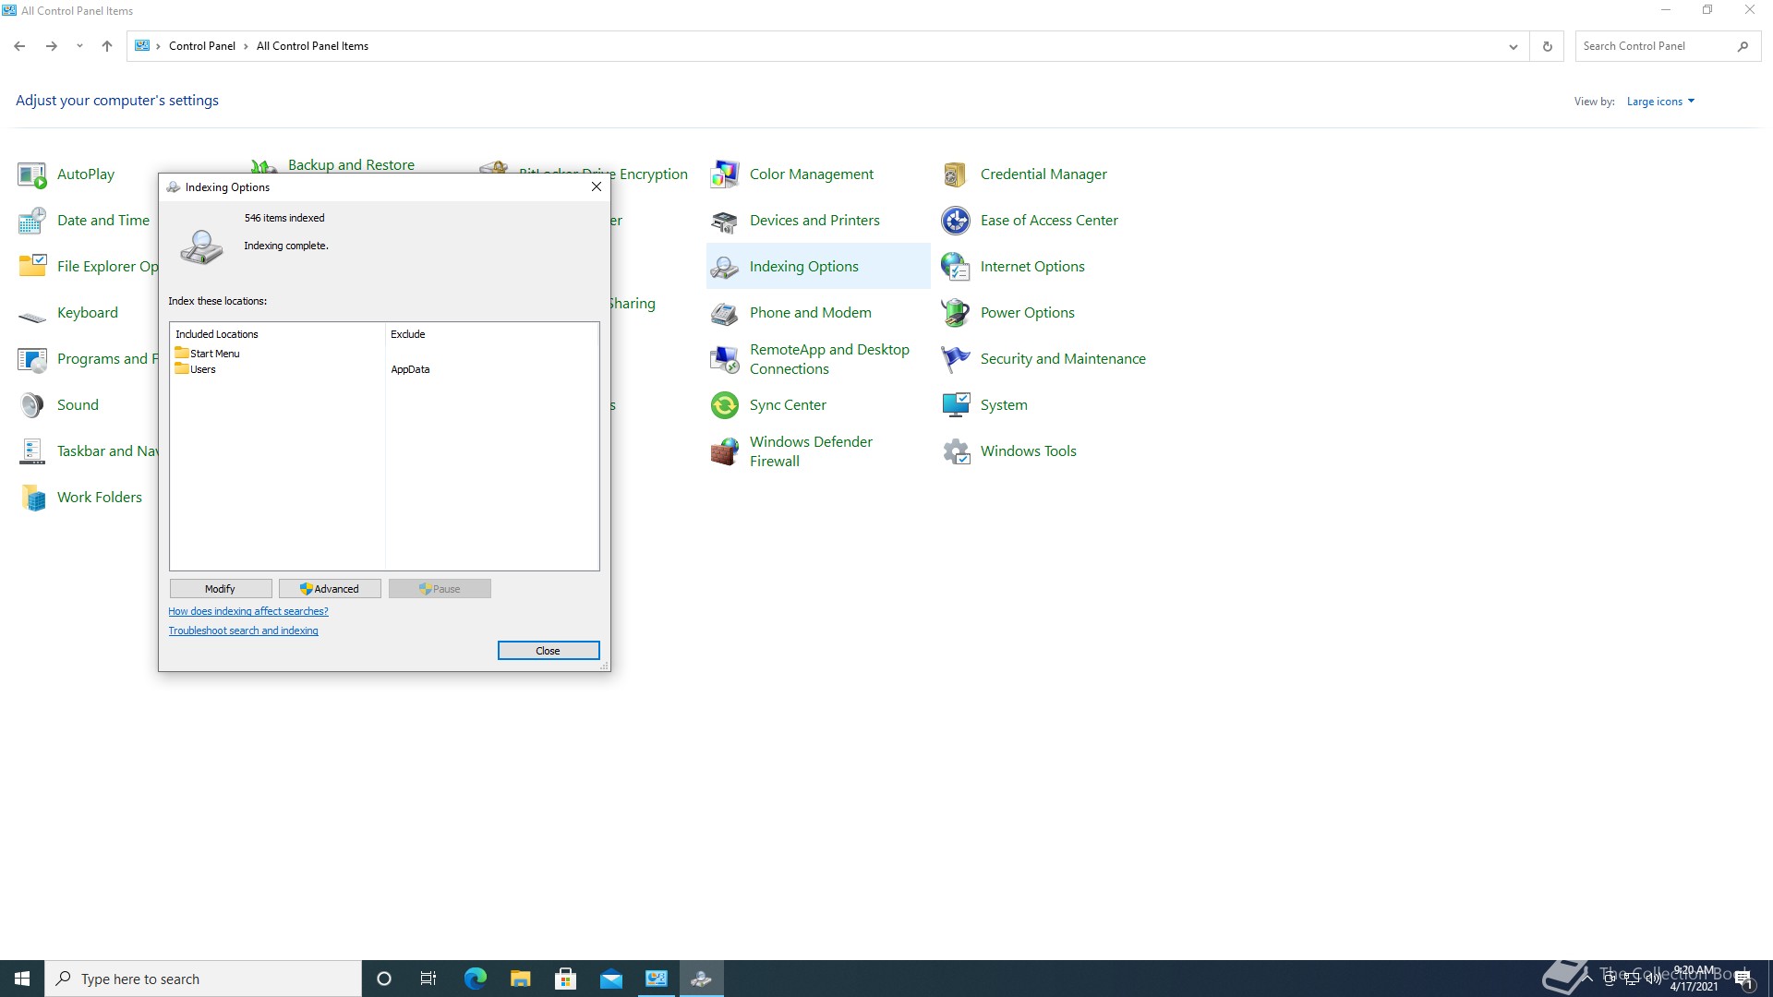Click the Indexing Options control panel icon
1773x997 pixels.
(x=725, y=267)
